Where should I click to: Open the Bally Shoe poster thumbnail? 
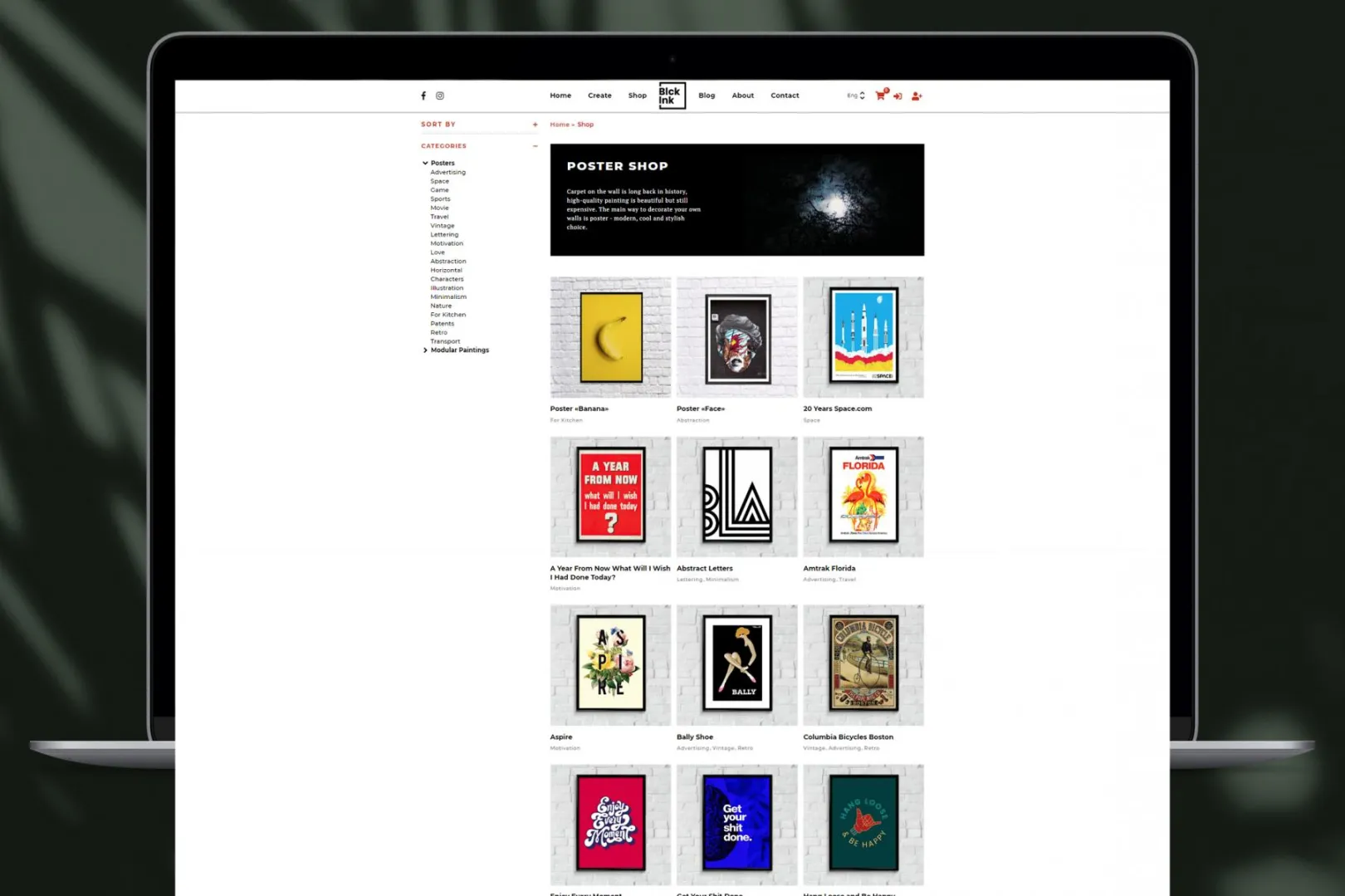(x=736, y=665)
